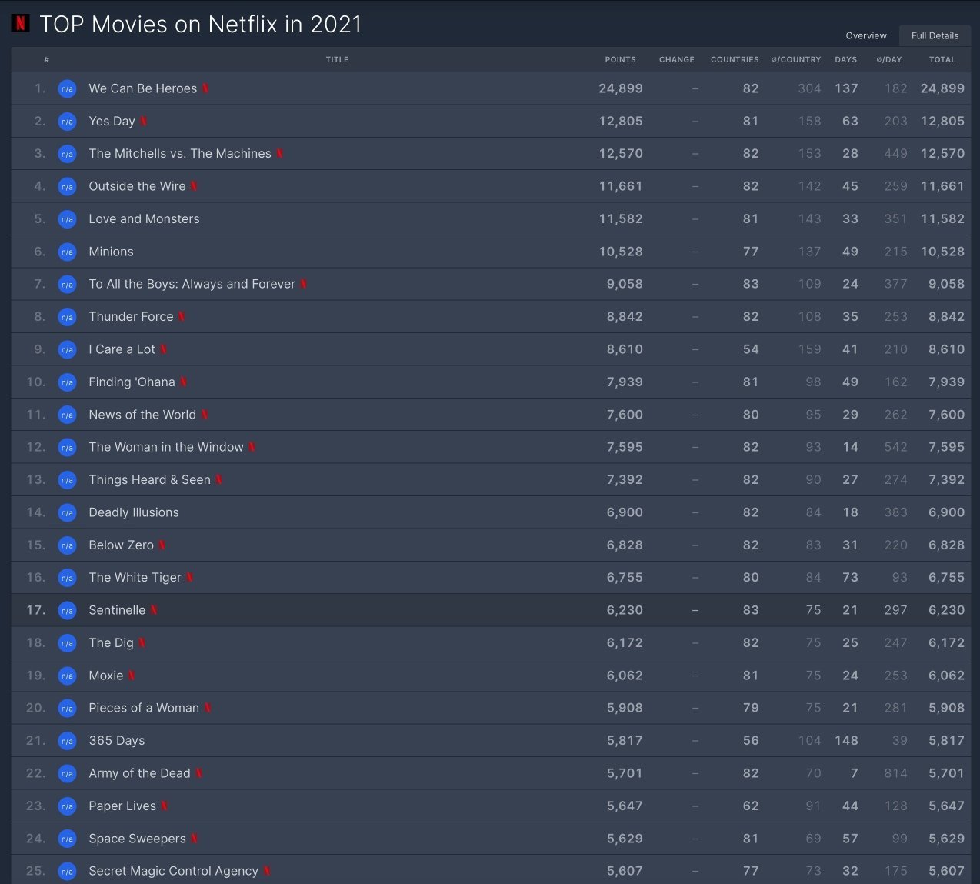Open the Love and Monsters title link
This screenshot has width=980, height=884.
coord(144,218)
